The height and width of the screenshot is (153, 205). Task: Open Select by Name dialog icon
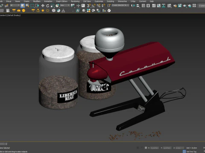tap(27, 6)
